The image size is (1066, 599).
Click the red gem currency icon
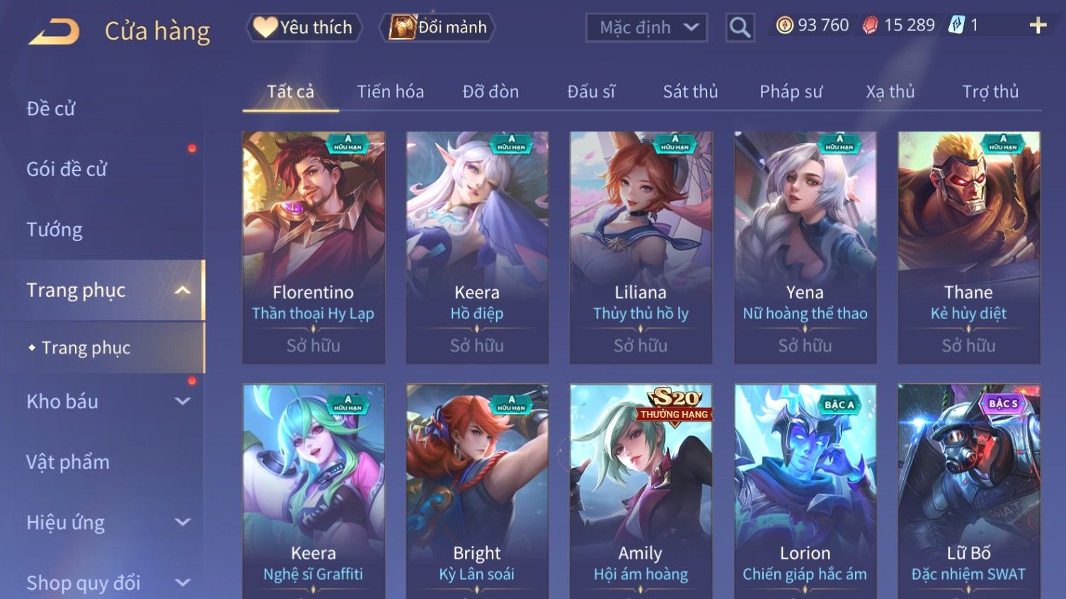pos(870,25)
